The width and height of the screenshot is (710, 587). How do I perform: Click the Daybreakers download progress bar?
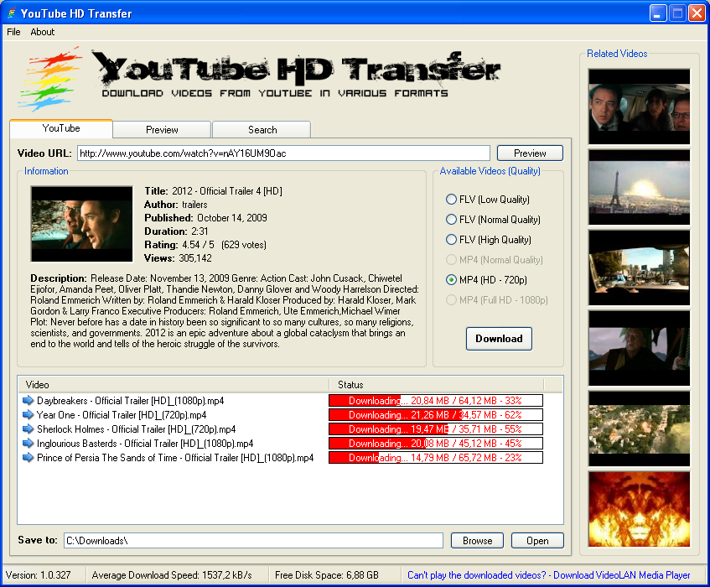tap(436, 400)
